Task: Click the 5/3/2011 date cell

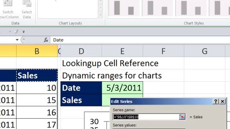Action: point(122,88)
